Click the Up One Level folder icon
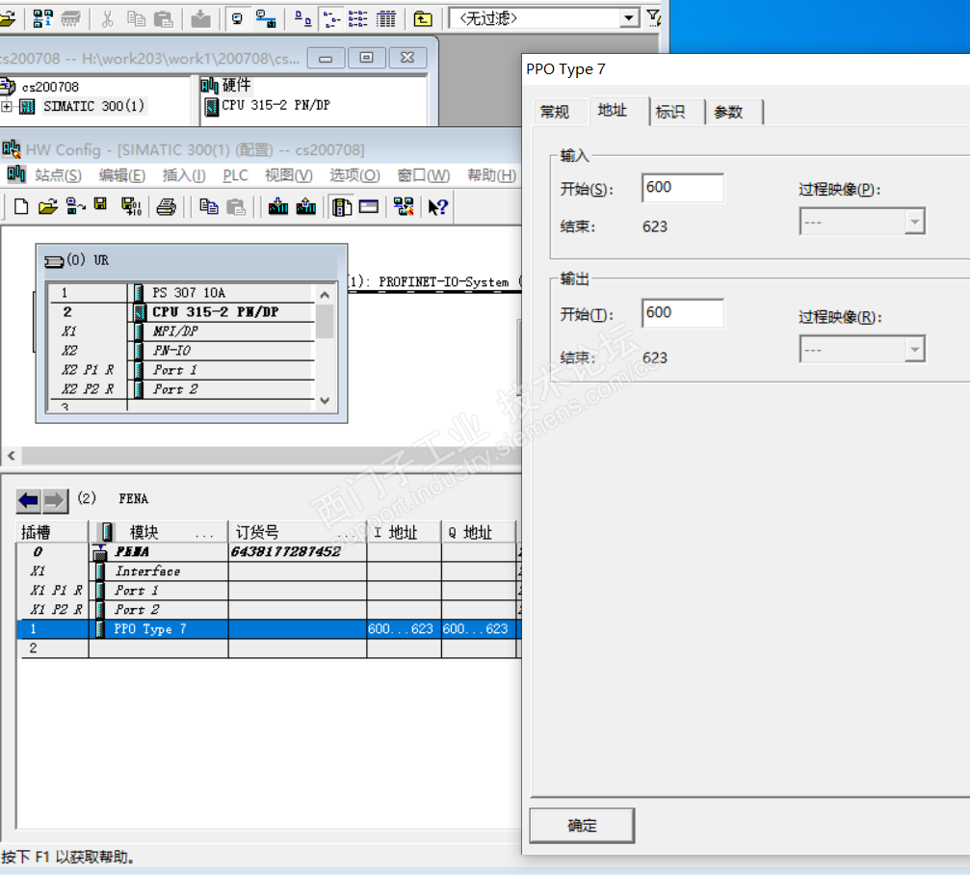This screenshot has width=970, height=875. [423, 19]
